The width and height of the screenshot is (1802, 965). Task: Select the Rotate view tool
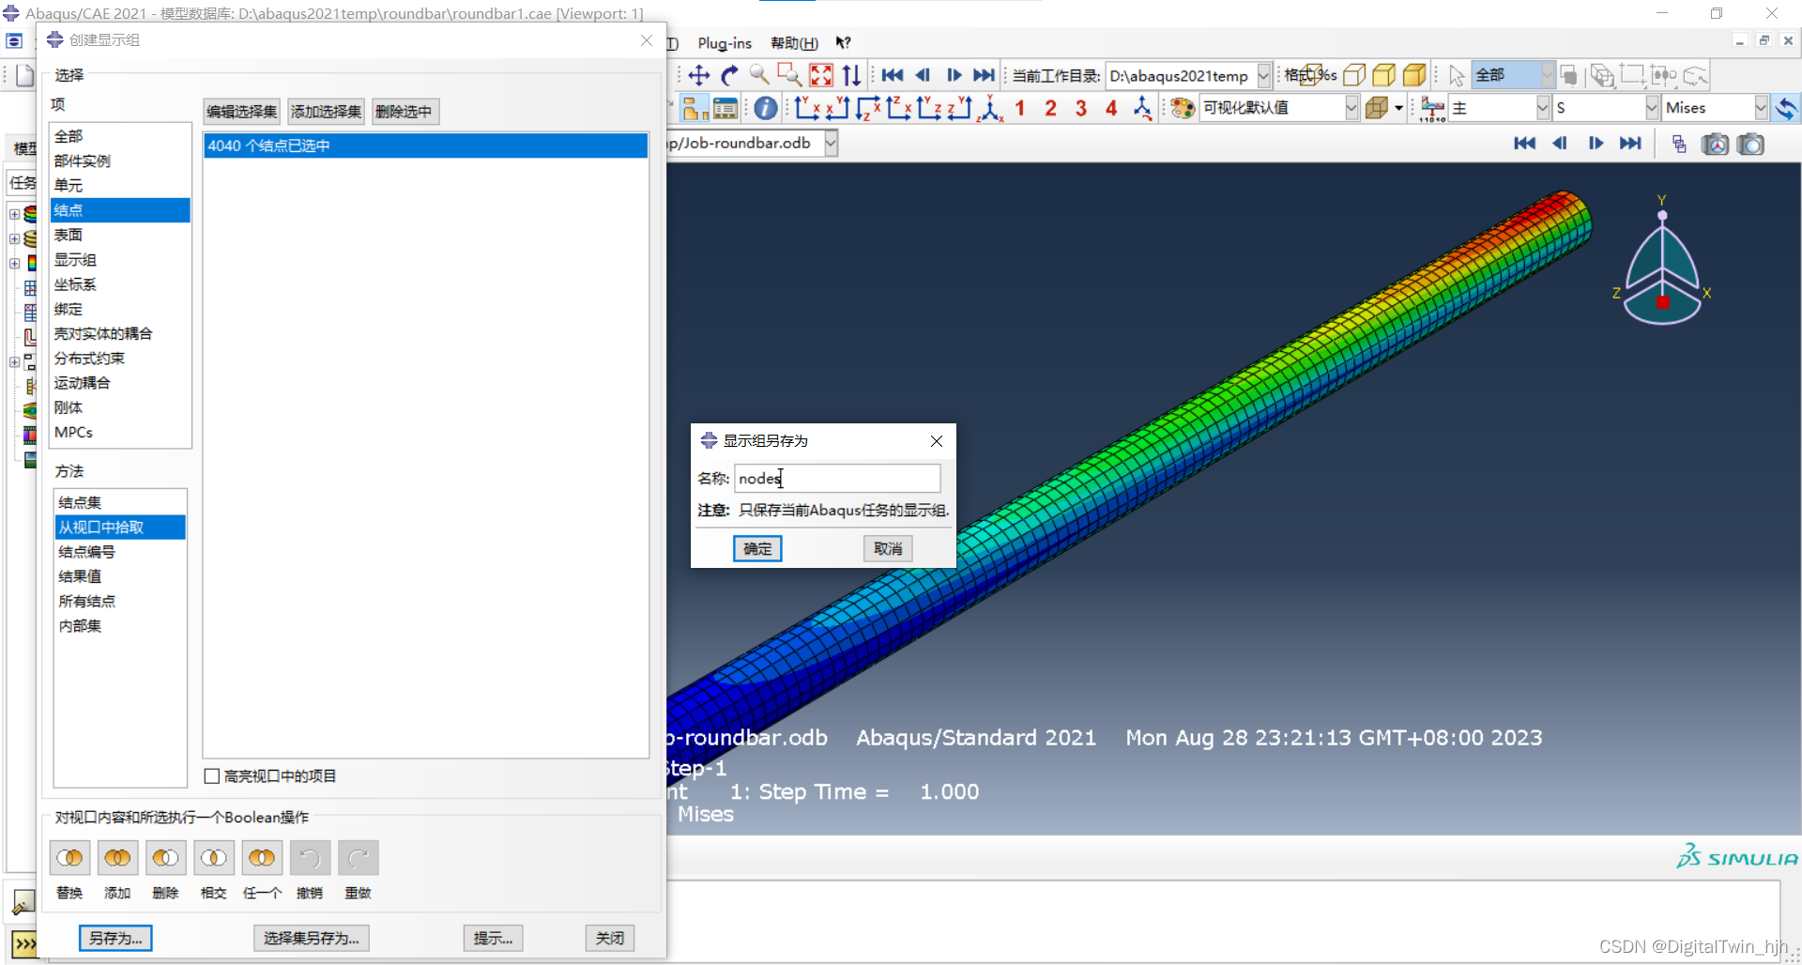pyautogui.click(x=729, y=75)
